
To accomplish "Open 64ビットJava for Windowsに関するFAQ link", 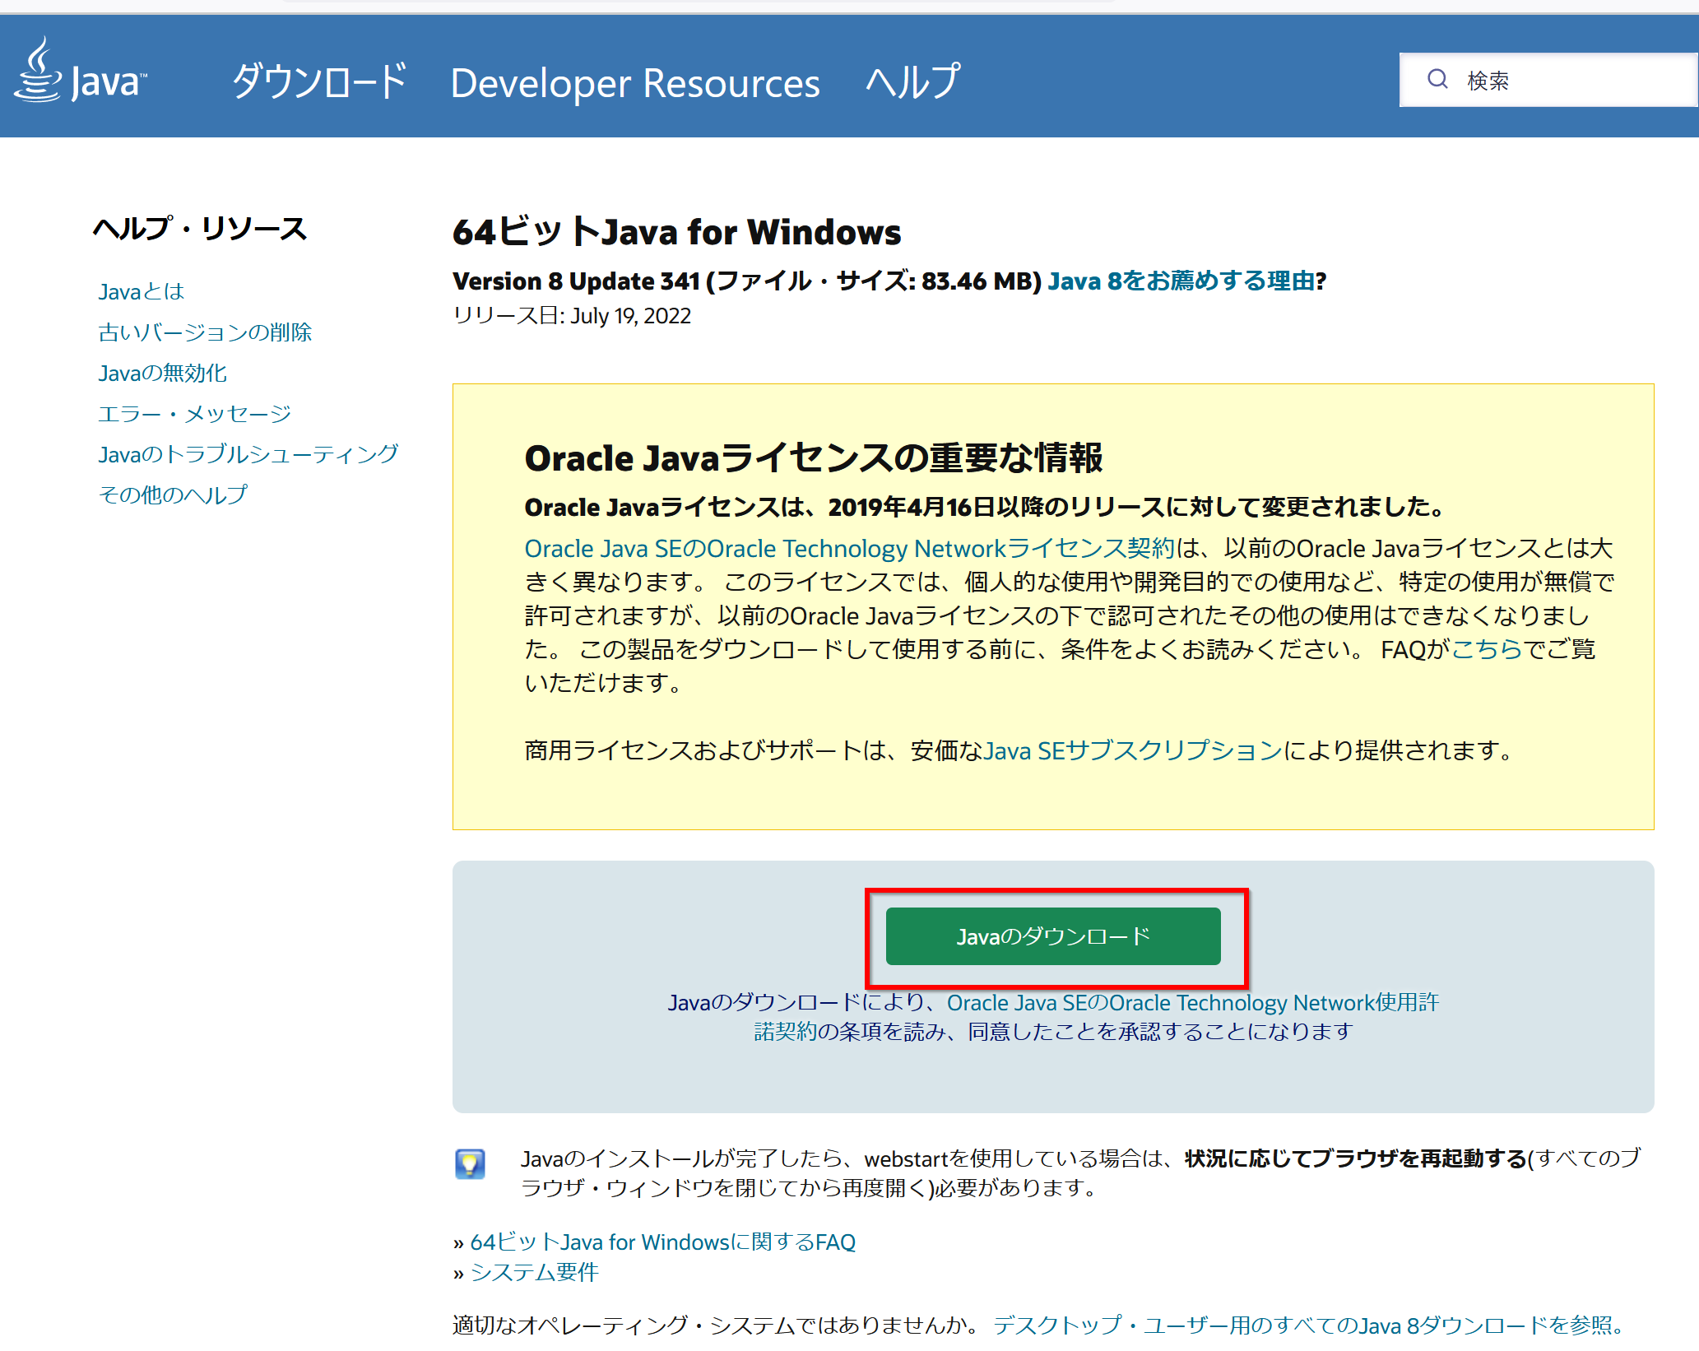I will pyautogui.click(x=662, y=1242).
